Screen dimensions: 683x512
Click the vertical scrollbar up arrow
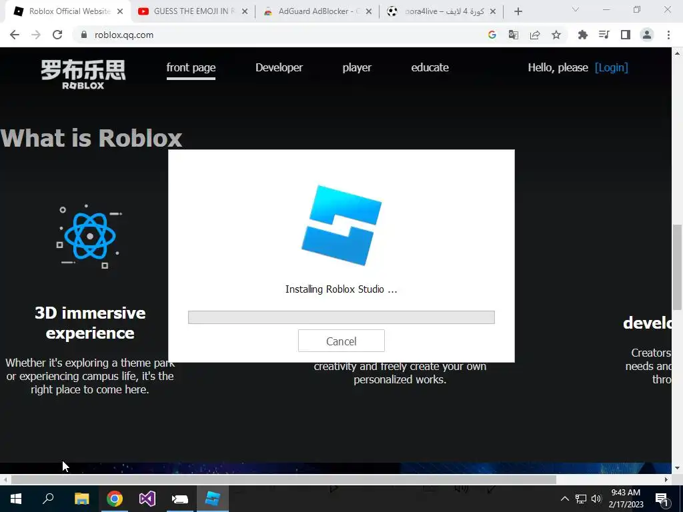point(677,53)
